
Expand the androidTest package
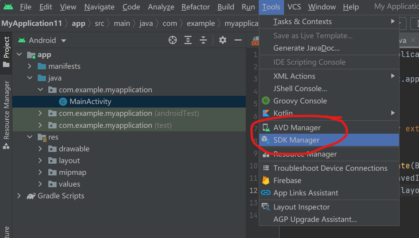pyautogui.click(x=40, y=113)
